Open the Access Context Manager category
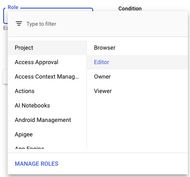The height and width of the screenshot is (177, 190). (x=47, y=77)
